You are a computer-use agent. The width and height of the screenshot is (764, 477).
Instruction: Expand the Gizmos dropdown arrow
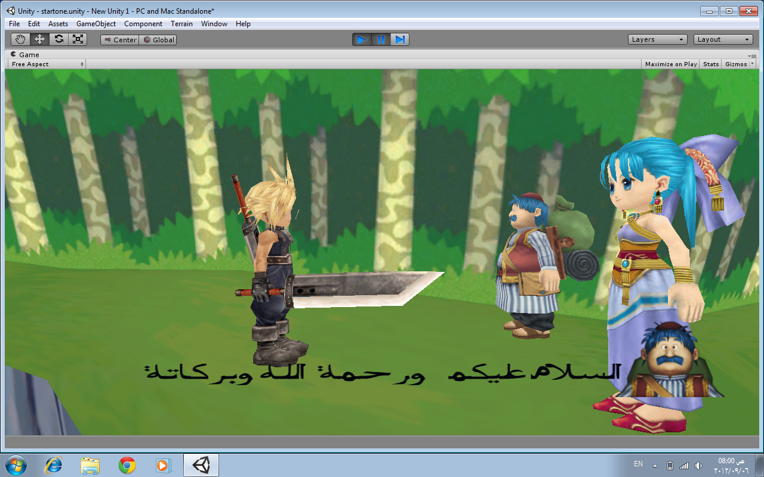(752, 64)
